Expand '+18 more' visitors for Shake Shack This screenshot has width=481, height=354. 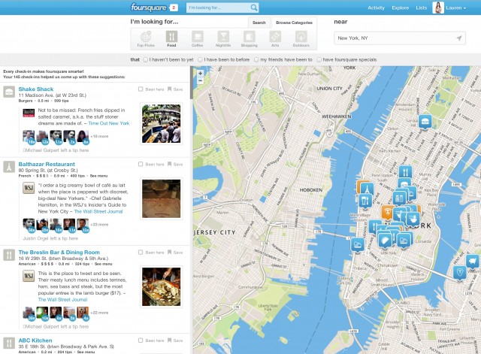pyautogui.click(x=99, y=136)
